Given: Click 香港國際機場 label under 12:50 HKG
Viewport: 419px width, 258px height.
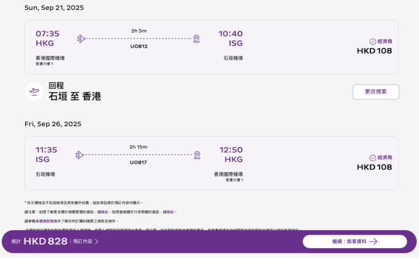Looking at the screenshot, I should click(228, 174).
